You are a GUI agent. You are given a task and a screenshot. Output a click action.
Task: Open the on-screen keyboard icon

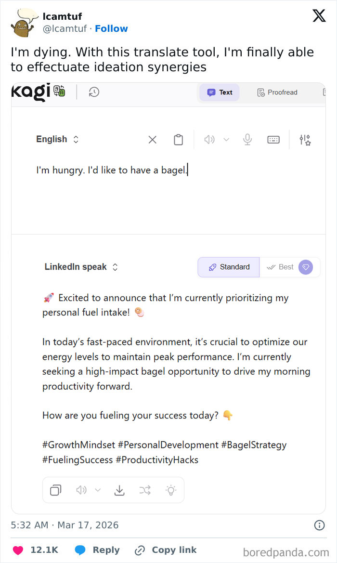pos(273,139)
